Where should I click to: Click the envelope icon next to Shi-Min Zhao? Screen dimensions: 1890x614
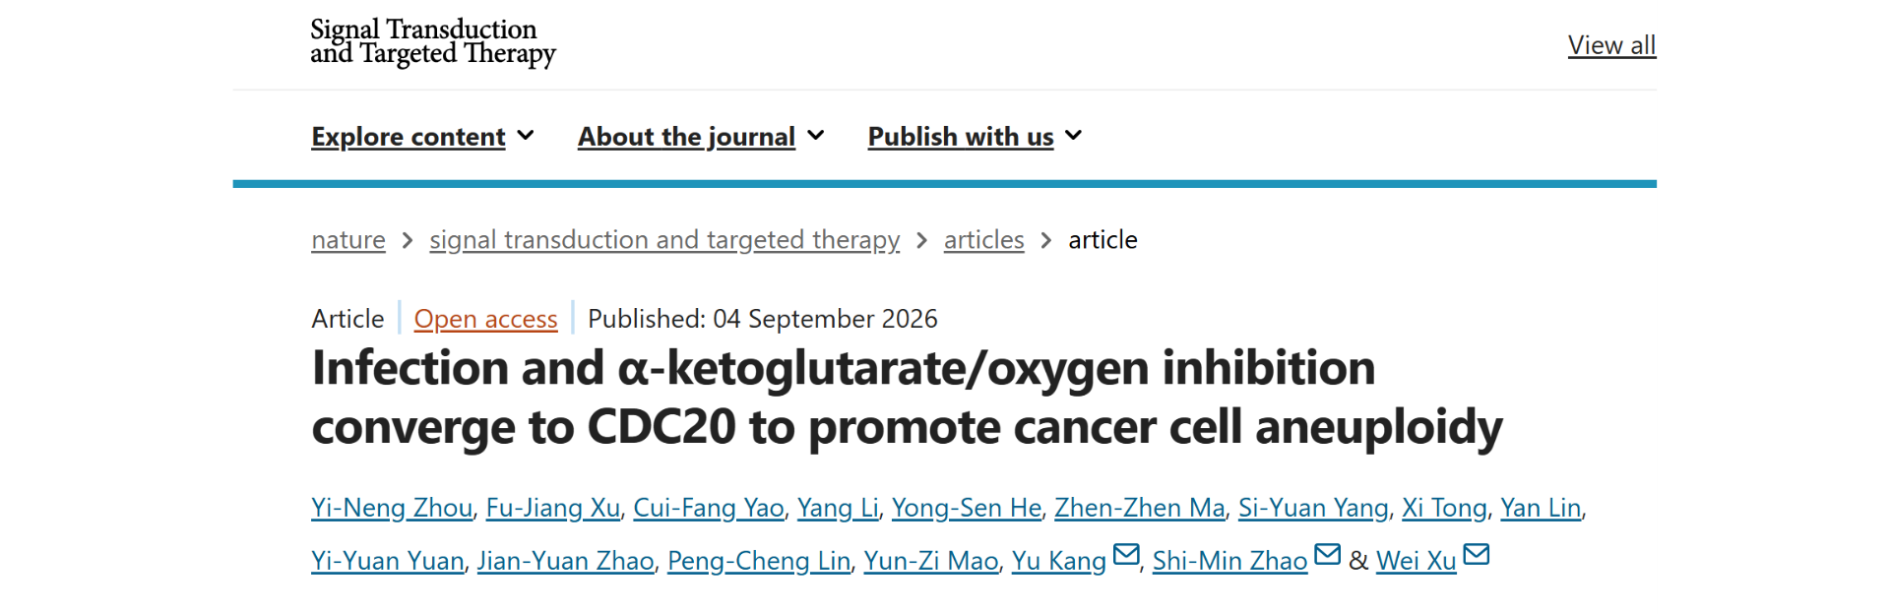pyautogui.click(x=1328, y=556)
